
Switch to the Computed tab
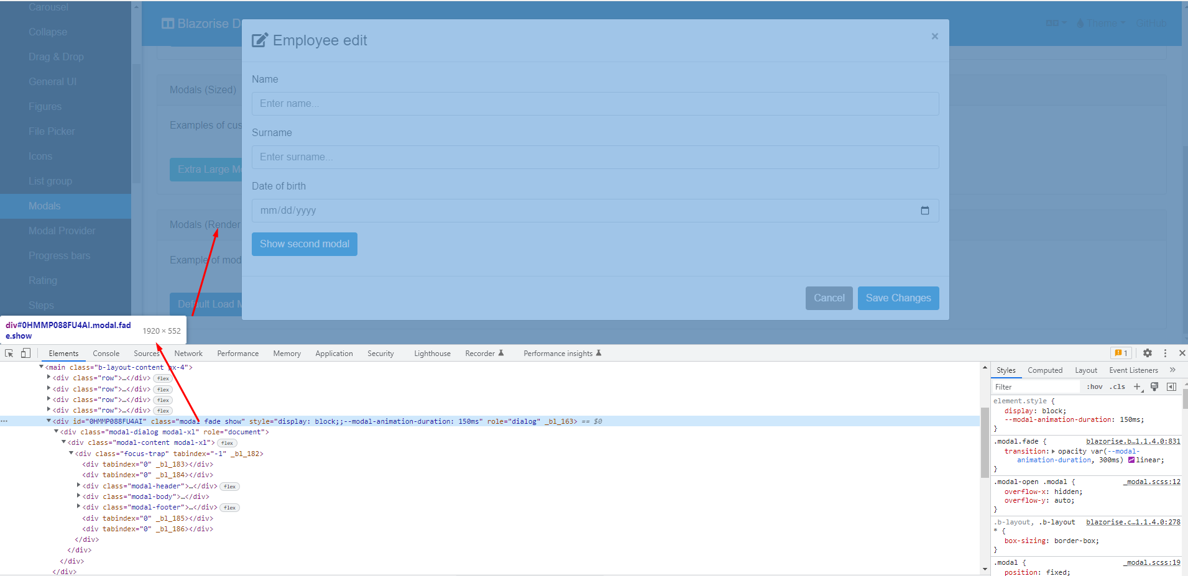click(x=1045, y=370)
